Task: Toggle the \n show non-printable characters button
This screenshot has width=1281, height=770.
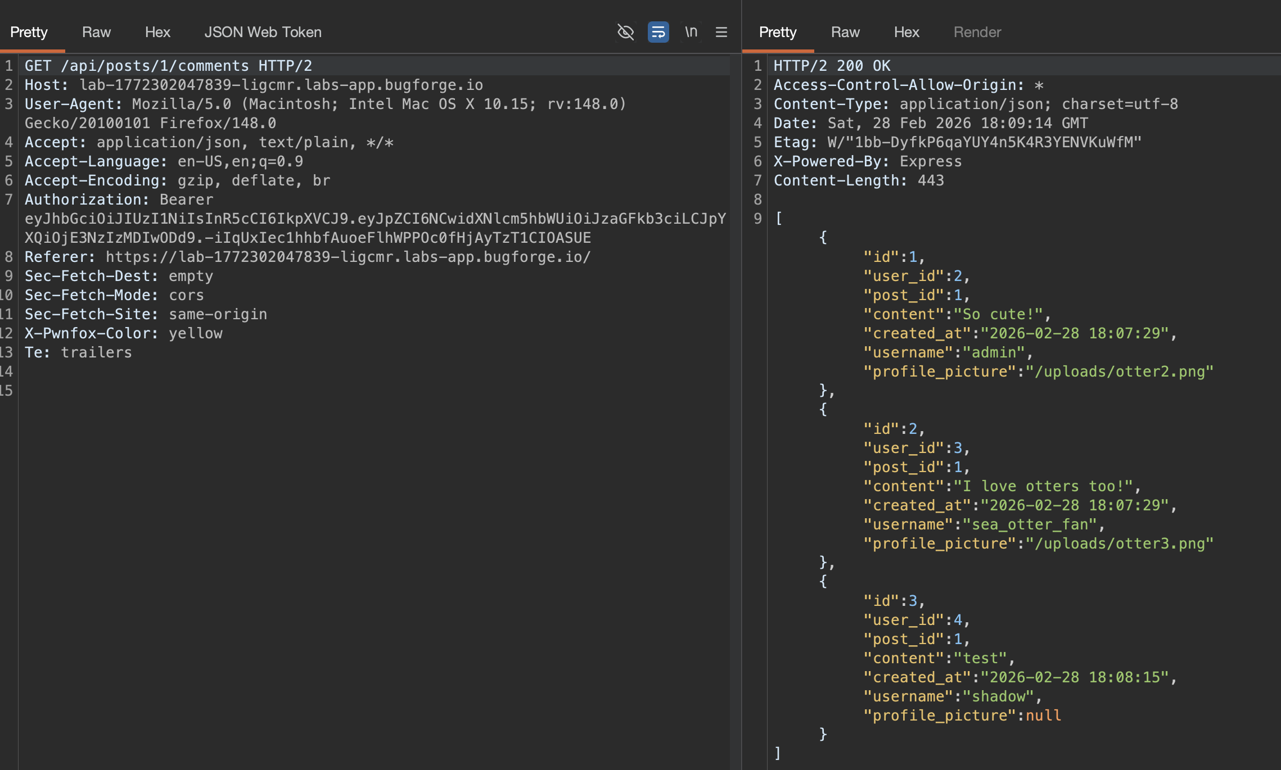Action: tap(691, 32)
